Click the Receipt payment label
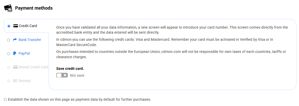This screenshot has width=299, height=106. click(x=25, y=81)
